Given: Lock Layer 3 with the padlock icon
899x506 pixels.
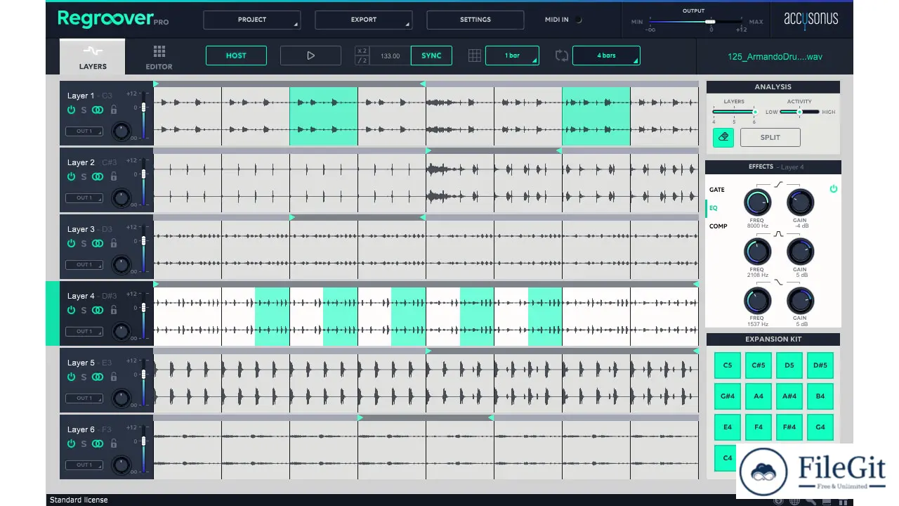Looking at the screenshot, I should (113, 243).
